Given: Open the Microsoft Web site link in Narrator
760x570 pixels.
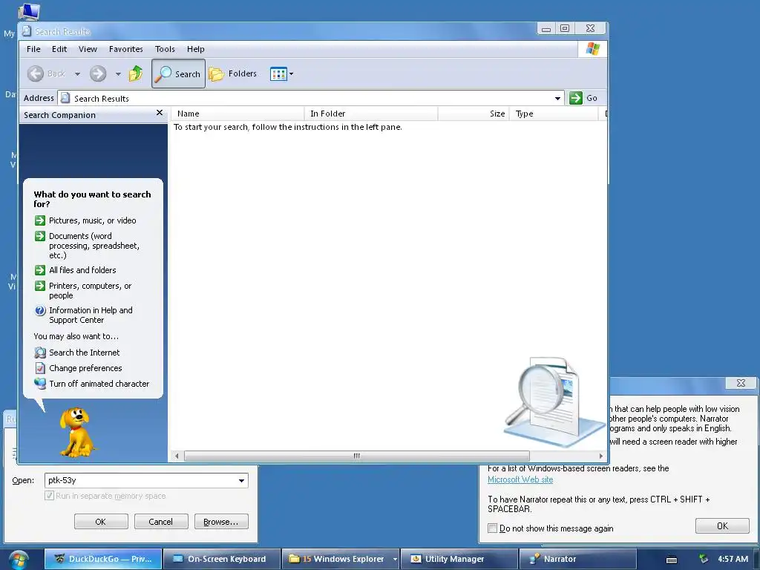Looking at the screenshot, I should pos(520,479).
